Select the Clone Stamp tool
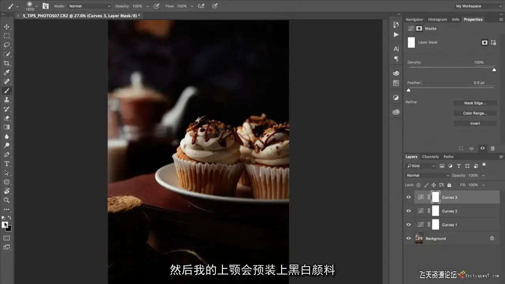 pos(7,100)
